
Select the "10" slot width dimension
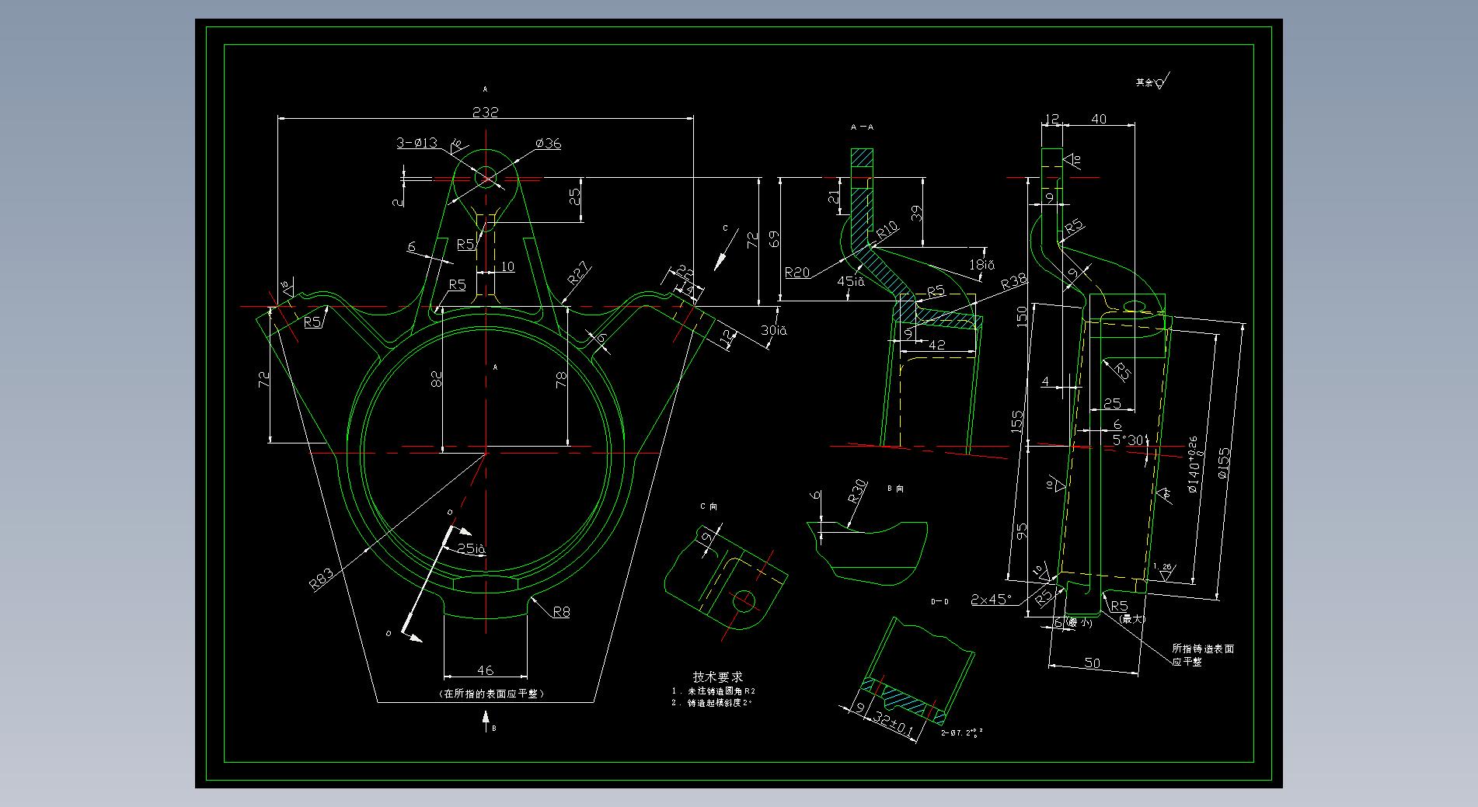click(507, 266)
